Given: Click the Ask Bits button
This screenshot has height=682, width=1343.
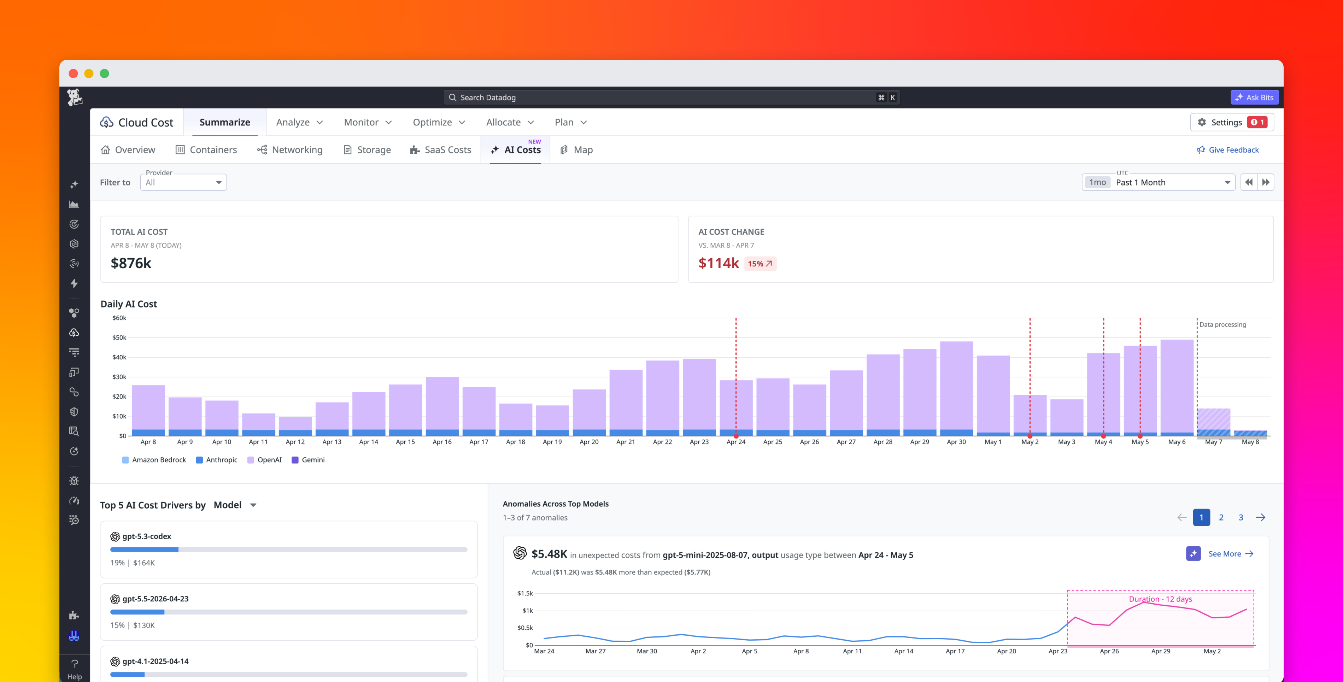Looking at the screenshot, I should (1255, 98).
